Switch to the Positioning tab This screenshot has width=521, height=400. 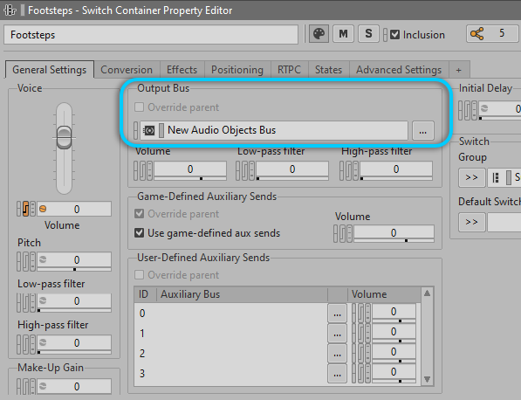pyautogui.click(x=237, y=70)
